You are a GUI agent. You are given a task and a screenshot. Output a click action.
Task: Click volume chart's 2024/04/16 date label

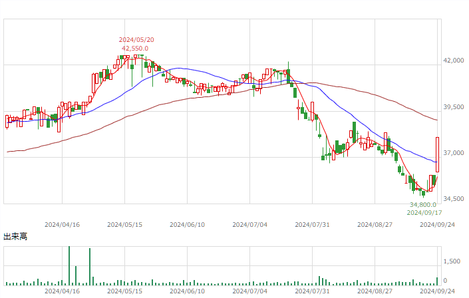pos(63,291)
